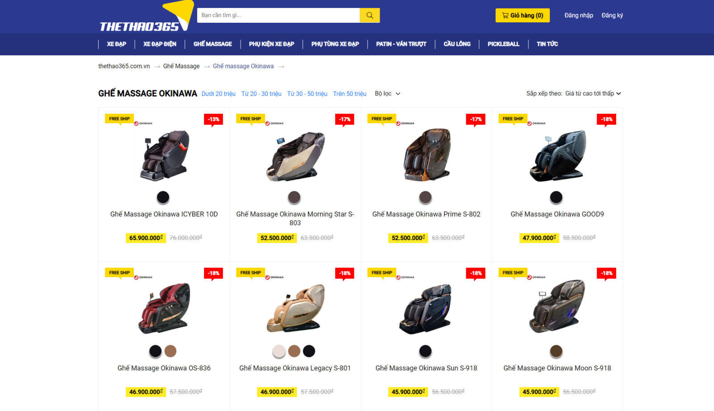Click the yellow search magnifier button
714x411 pixels.
369,15
